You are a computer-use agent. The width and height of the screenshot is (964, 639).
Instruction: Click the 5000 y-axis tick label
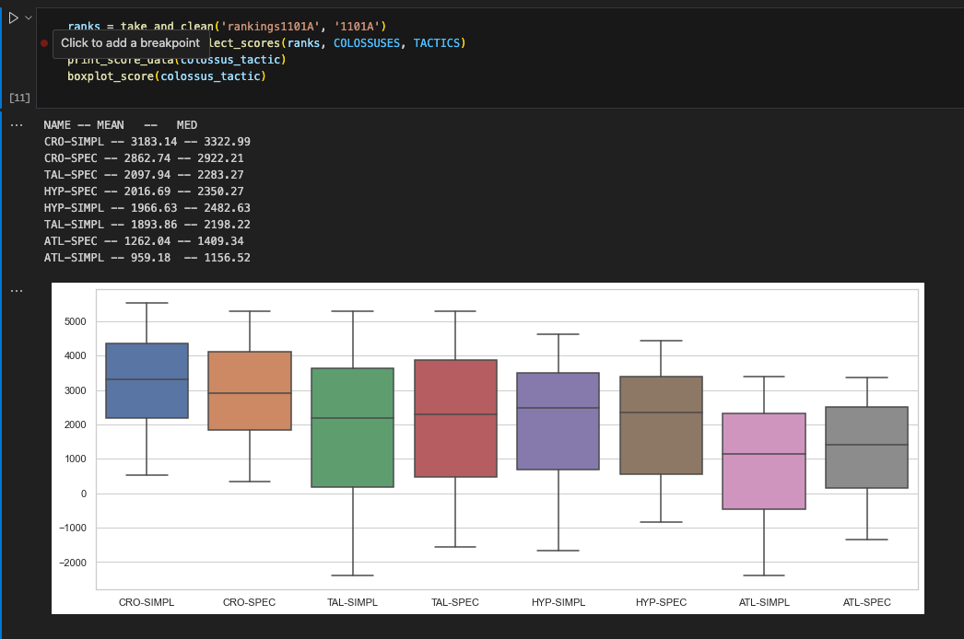[x=75, y=322]
